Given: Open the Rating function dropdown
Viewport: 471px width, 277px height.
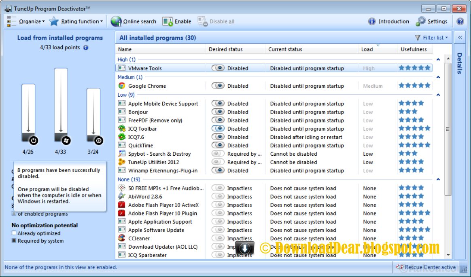Looking at the screenshot, I should [76, 21].
